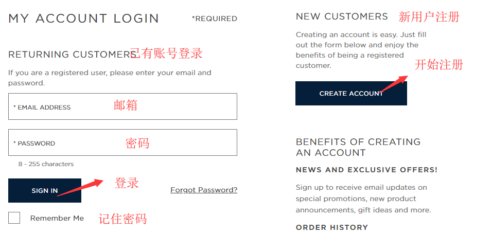The image size is (492, 234).
Task: Click the My Account Login heading
Action: coord(84,19)
